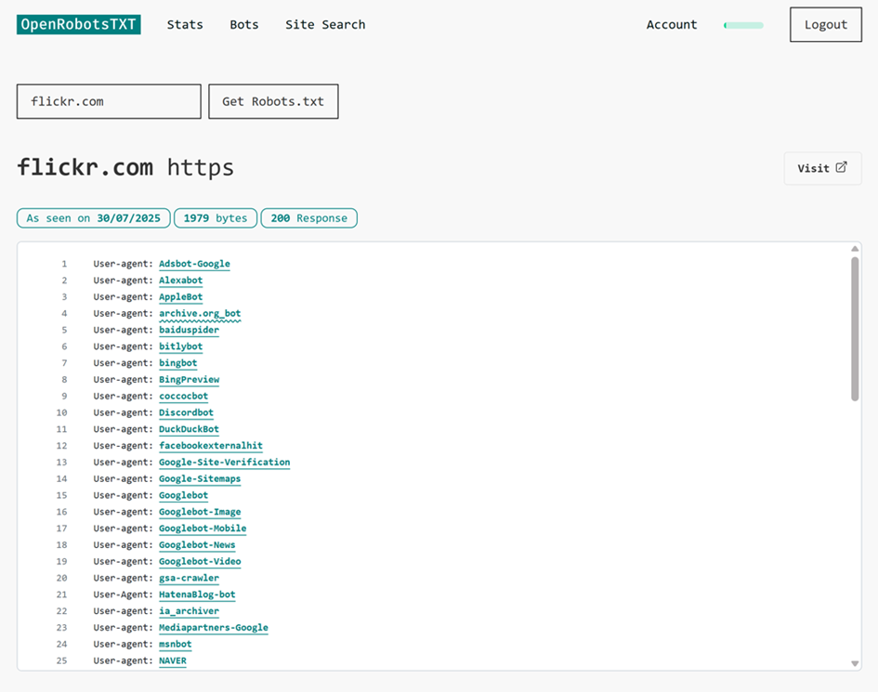Viewport: 878px width, 692px height.
Task: Open the Mediapartners-Google bot link
Action: click(x=214, y=627)
